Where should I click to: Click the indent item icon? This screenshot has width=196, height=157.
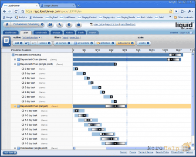tap(27, 43)
